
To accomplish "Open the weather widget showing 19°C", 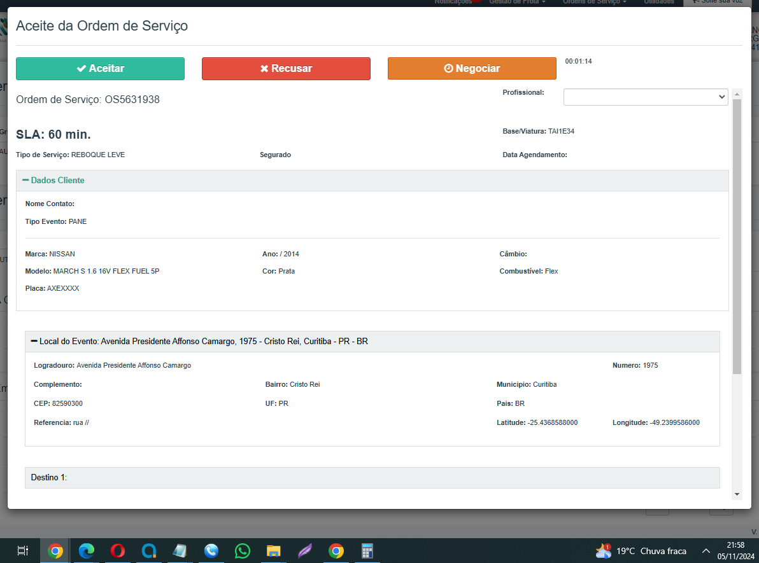I will click(641, 551).
